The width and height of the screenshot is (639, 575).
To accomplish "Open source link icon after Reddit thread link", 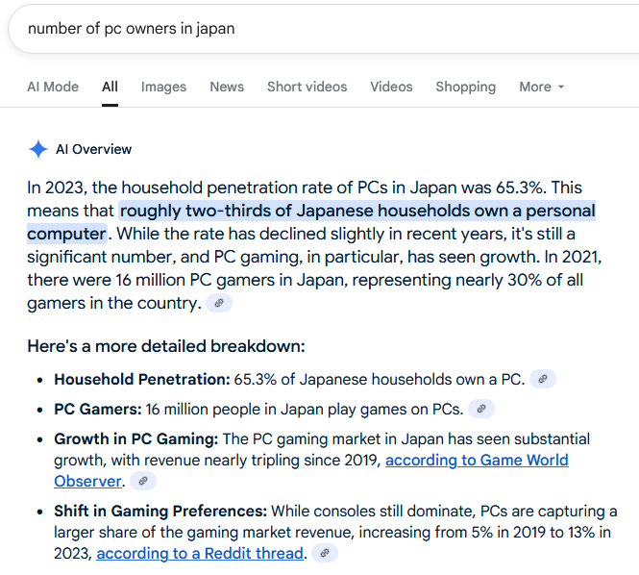I will pos(325,554).
